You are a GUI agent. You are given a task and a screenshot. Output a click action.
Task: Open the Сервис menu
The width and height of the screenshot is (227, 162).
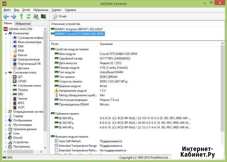click(x=56, y=10)
